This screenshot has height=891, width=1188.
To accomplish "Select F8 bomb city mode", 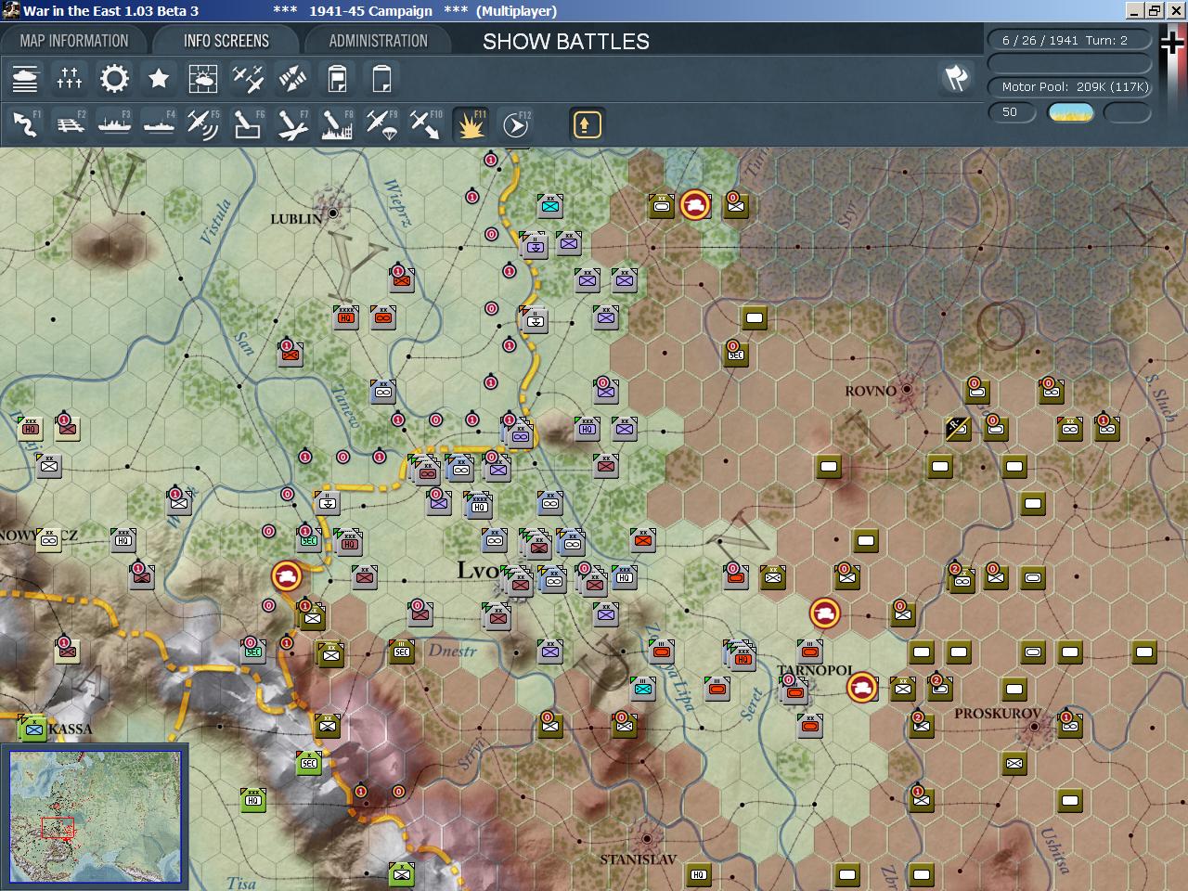I will (x=337, y=124).
